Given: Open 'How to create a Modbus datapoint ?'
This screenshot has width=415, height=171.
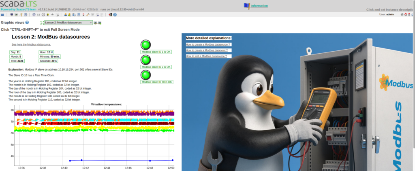Looking at the screenshot, I should coord(207,50).
